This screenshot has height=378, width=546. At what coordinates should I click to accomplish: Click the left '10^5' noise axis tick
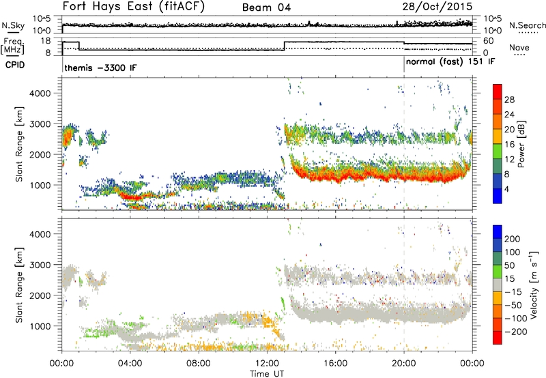(42, 18)
